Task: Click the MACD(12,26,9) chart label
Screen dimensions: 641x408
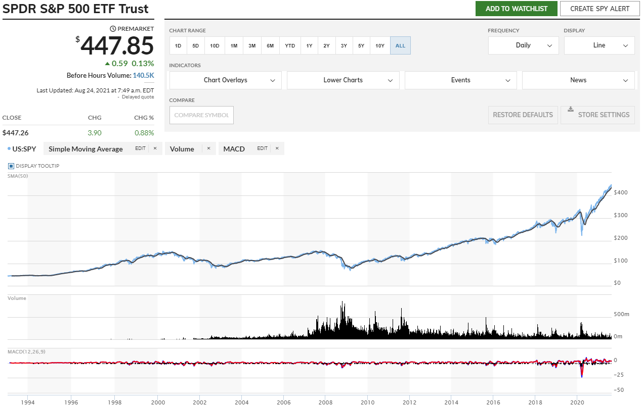Action: tap(26, 351)
